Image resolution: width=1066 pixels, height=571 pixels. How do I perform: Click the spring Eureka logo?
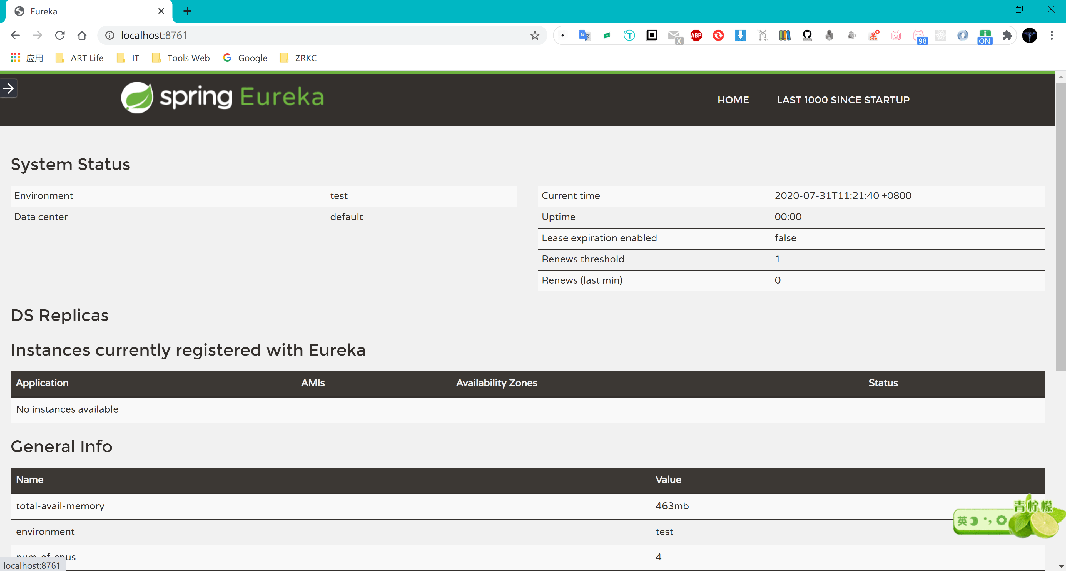pyautogui.click(x=223, y=97)
